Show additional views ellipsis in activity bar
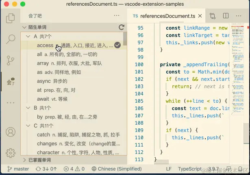 pyautogui.click(x=11, y=103)
